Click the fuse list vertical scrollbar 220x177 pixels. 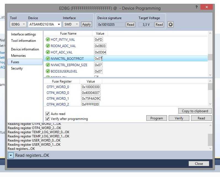[x=210, y=57]
